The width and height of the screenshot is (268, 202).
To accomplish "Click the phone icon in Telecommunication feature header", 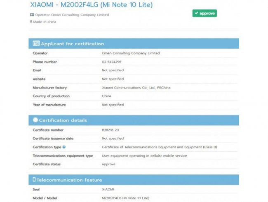I will [x=34, y=180].
